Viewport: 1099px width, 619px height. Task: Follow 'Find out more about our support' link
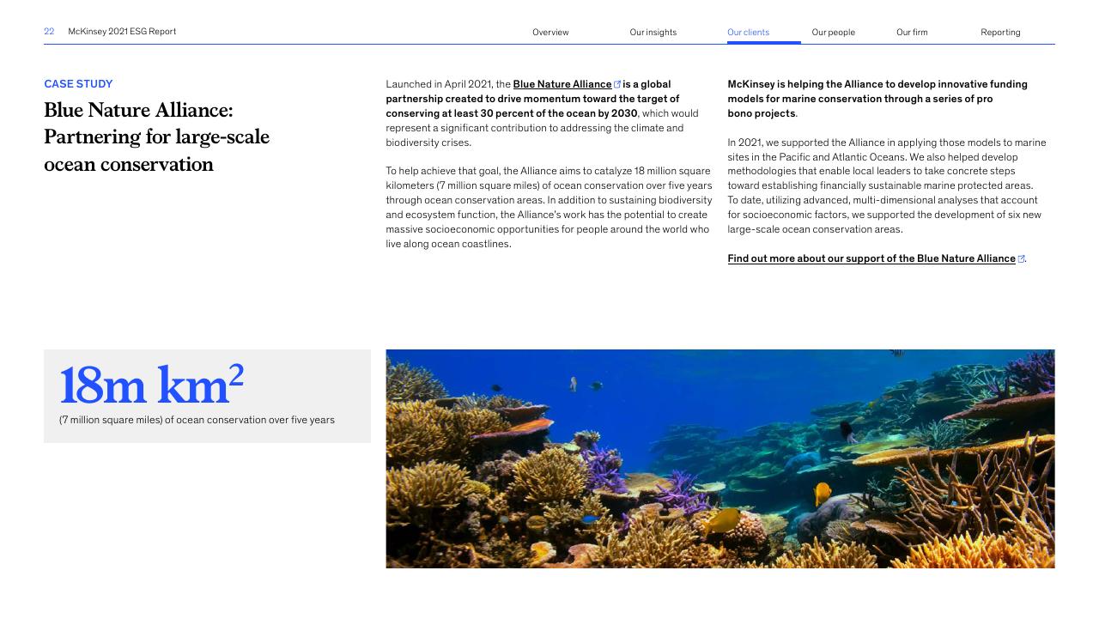(x=871, y=258)
